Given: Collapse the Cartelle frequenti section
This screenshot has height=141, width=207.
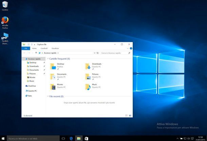Looking at the screenshot, I should [48, 59].
